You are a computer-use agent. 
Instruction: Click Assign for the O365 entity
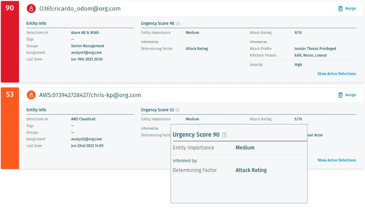pyautogui.click(x=350, y=8)
